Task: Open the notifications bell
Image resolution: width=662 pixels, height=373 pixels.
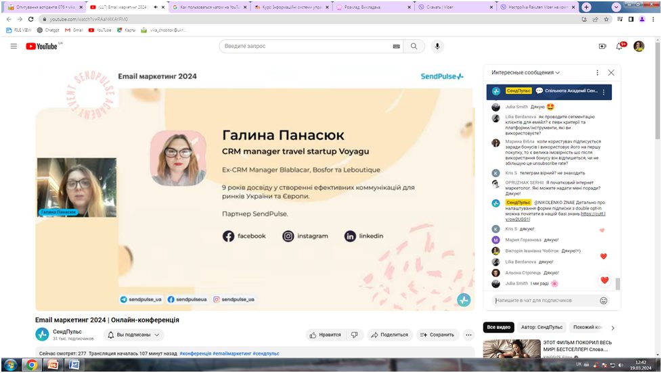Action: 619,46
